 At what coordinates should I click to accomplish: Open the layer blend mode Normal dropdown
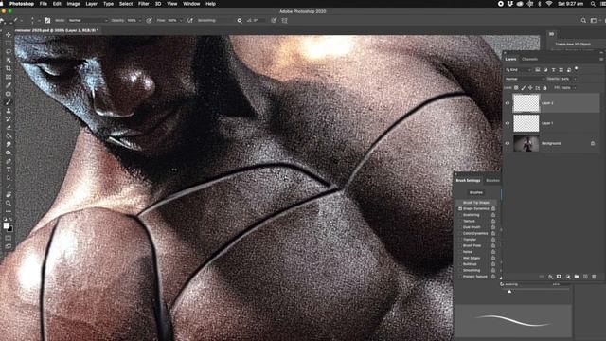tap(525, 79)
